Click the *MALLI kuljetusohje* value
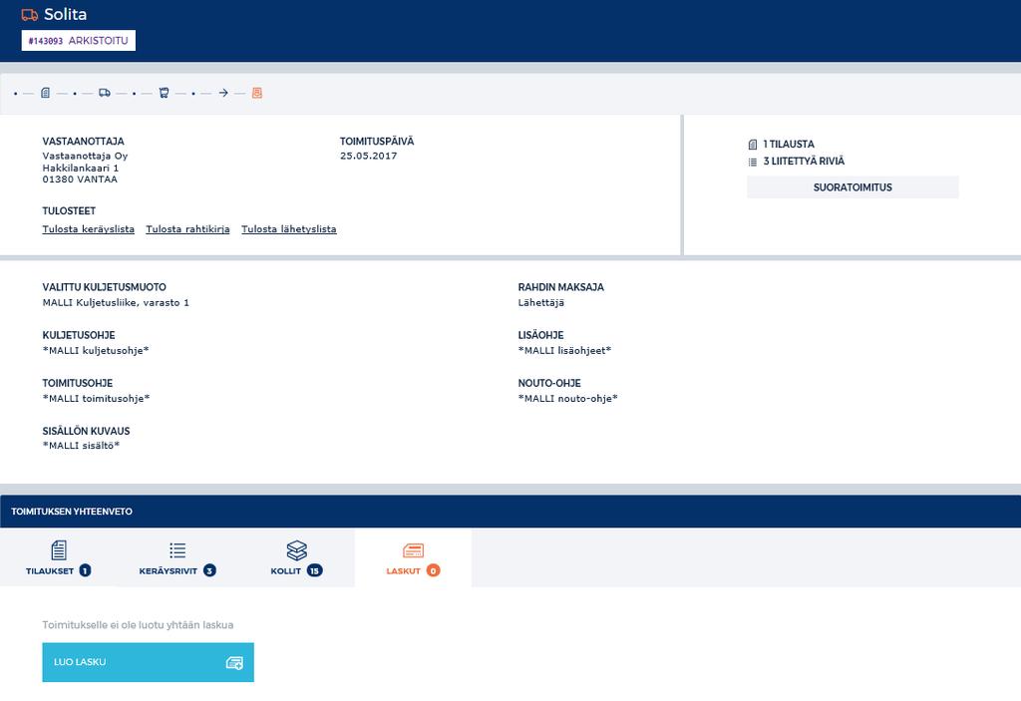 click(96, 351)
